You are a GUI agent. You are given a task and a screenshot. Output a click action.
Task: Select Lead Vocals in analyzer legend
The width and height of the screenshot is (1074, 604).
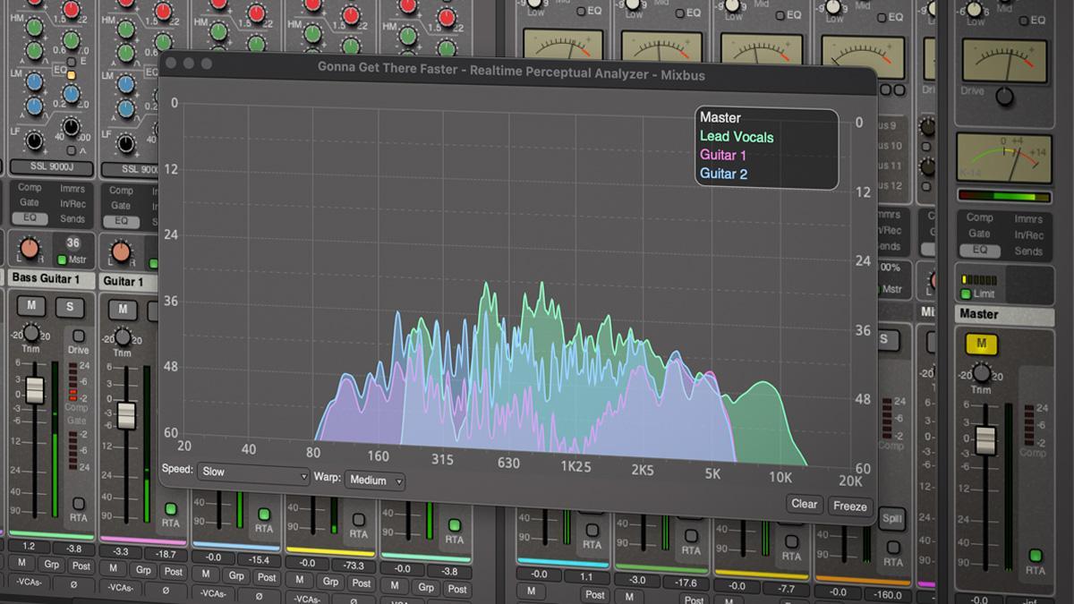(736, 137)
